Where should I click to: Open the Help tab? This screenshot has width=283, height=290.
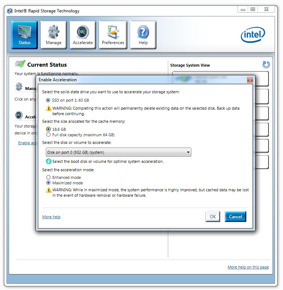point(143,35)
